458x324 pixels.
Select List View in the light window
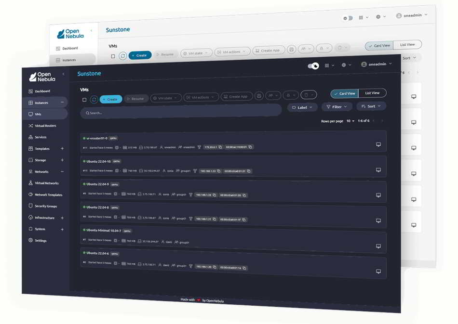point(407,45)
